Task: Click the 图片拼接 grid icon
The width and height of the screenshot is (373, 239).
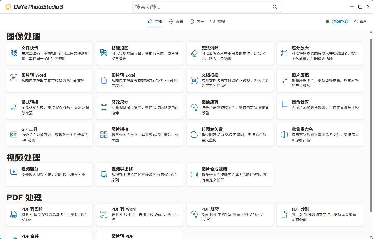Action: 104,135
